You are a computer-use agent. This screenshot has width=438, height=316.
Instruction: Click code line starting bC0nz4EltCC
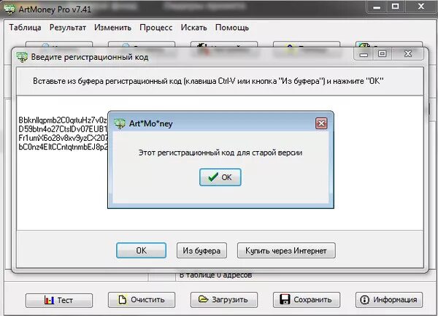tap(63, 147)
